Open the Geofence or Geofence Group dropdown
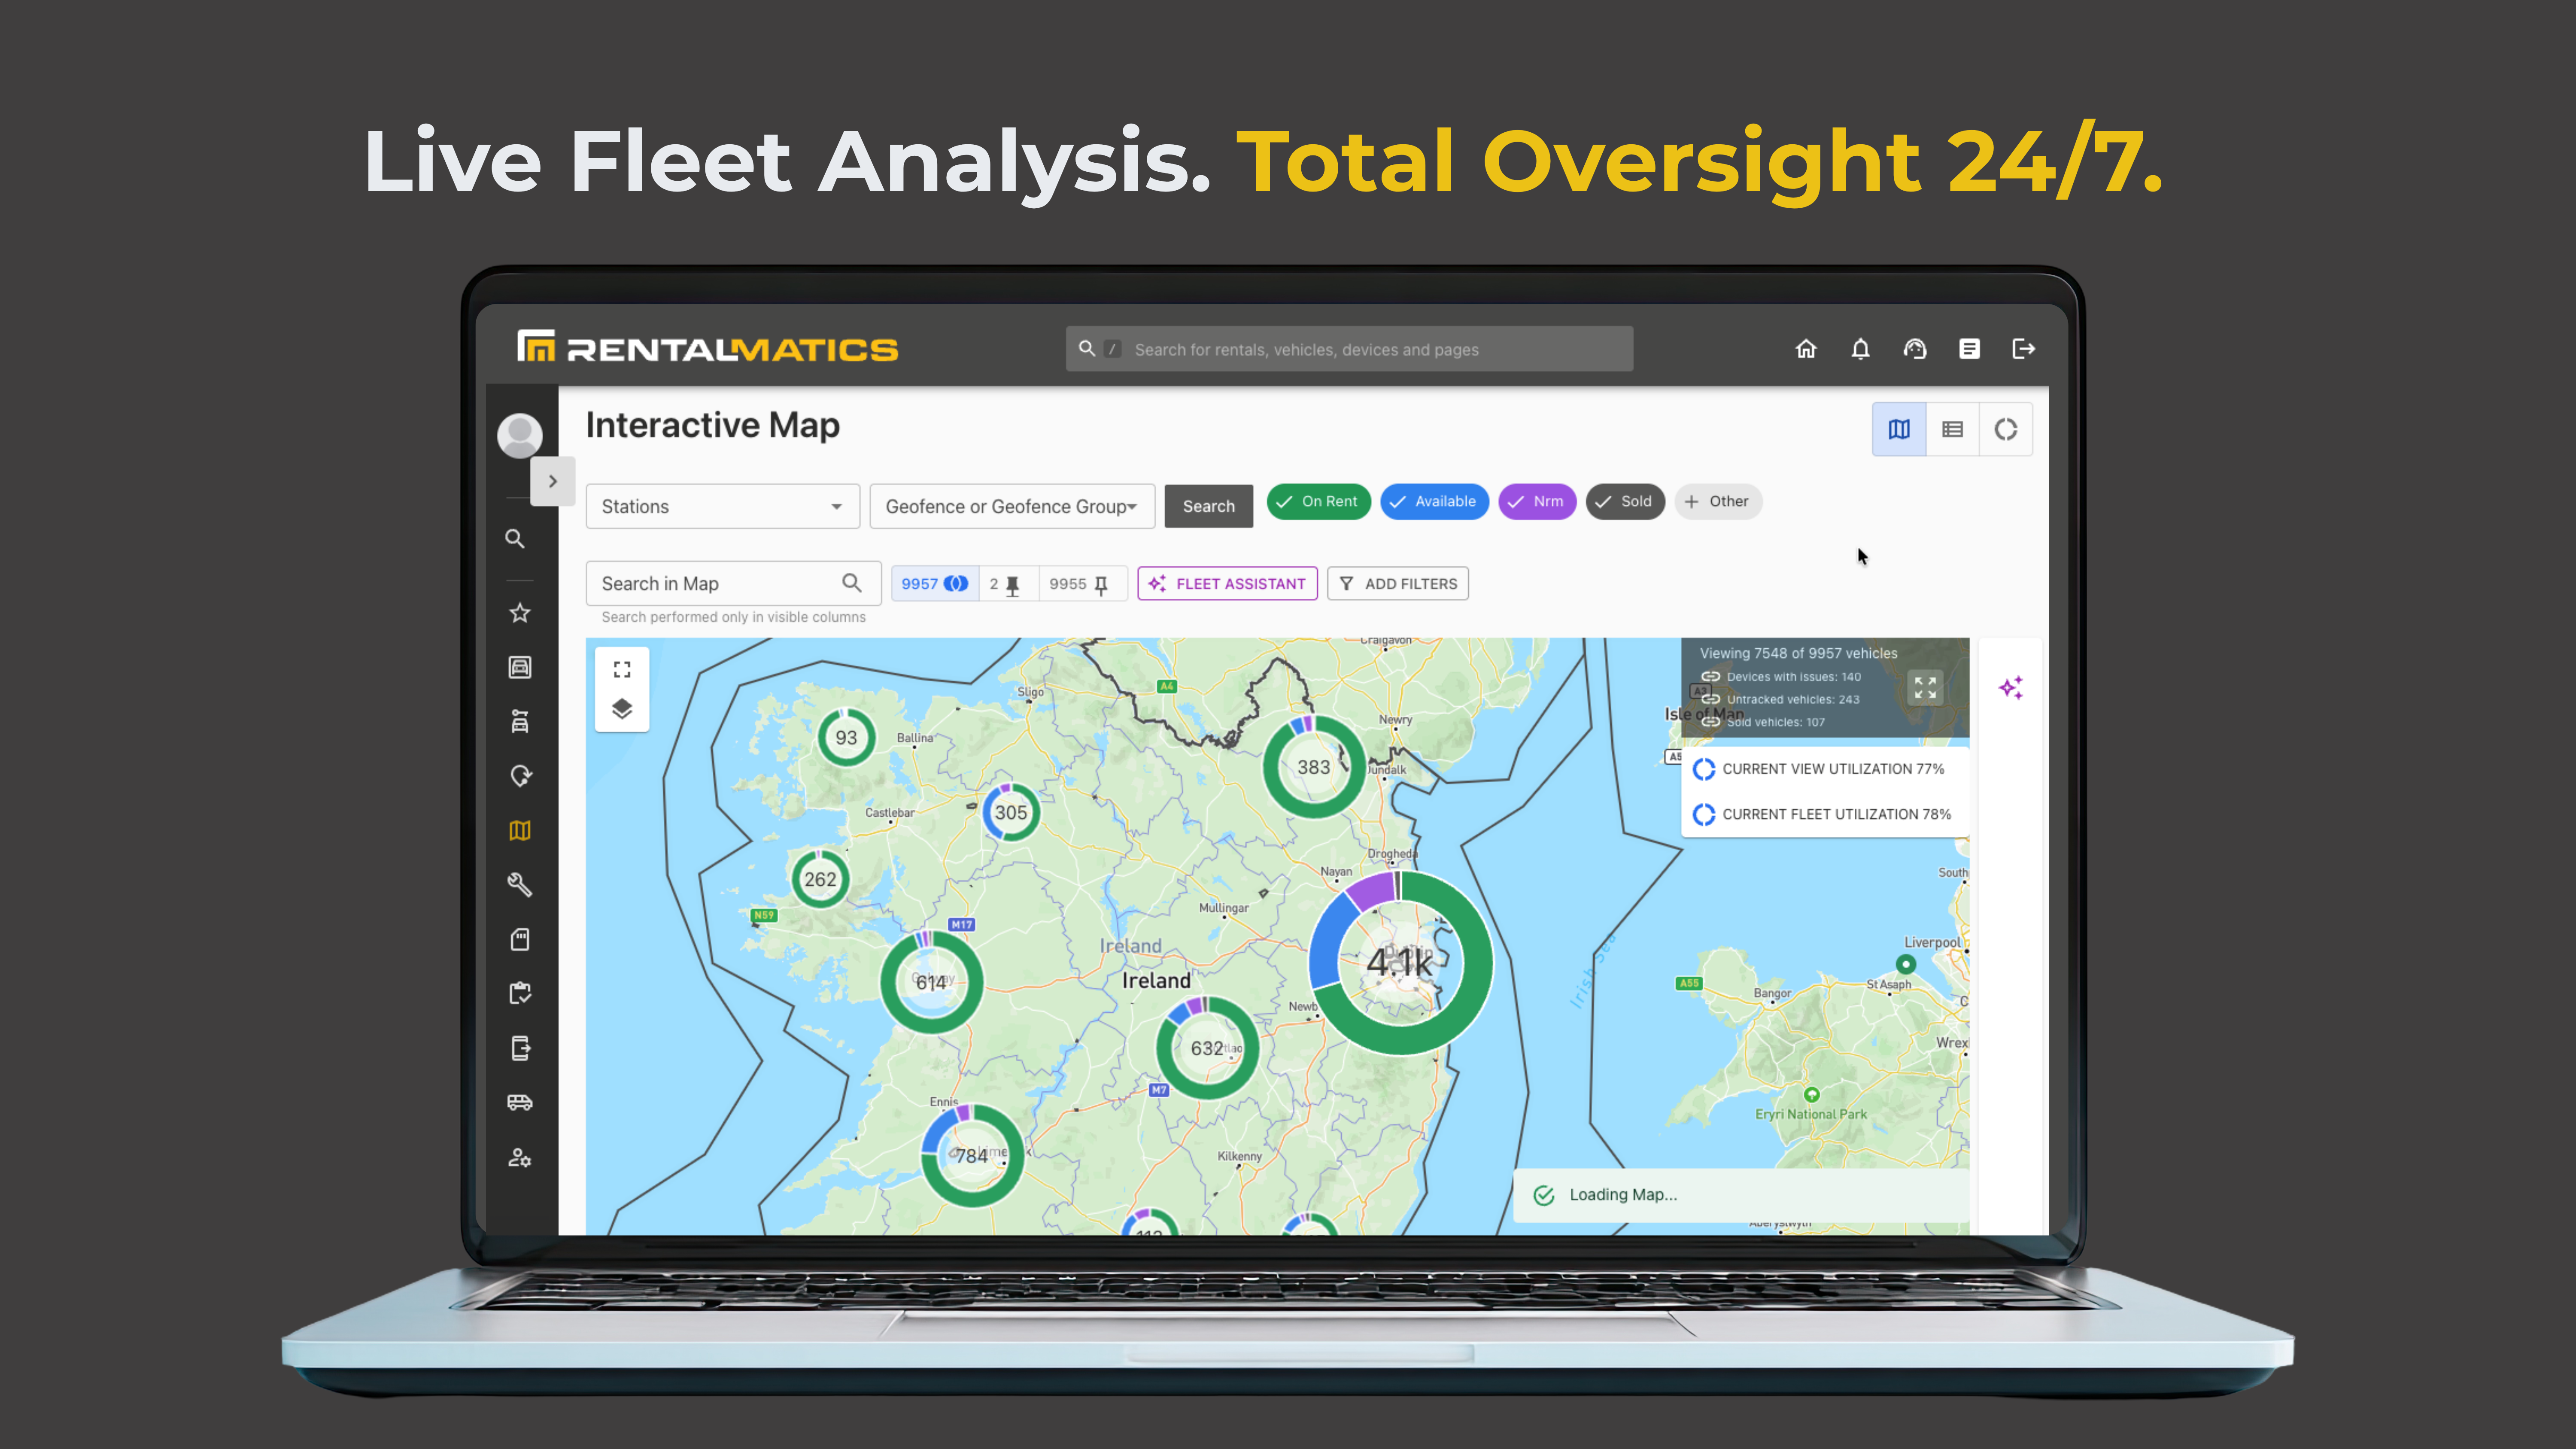 click(x=1012, y=506)
